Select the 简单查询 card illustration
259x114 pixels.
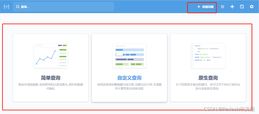click(x=51, y=56)
